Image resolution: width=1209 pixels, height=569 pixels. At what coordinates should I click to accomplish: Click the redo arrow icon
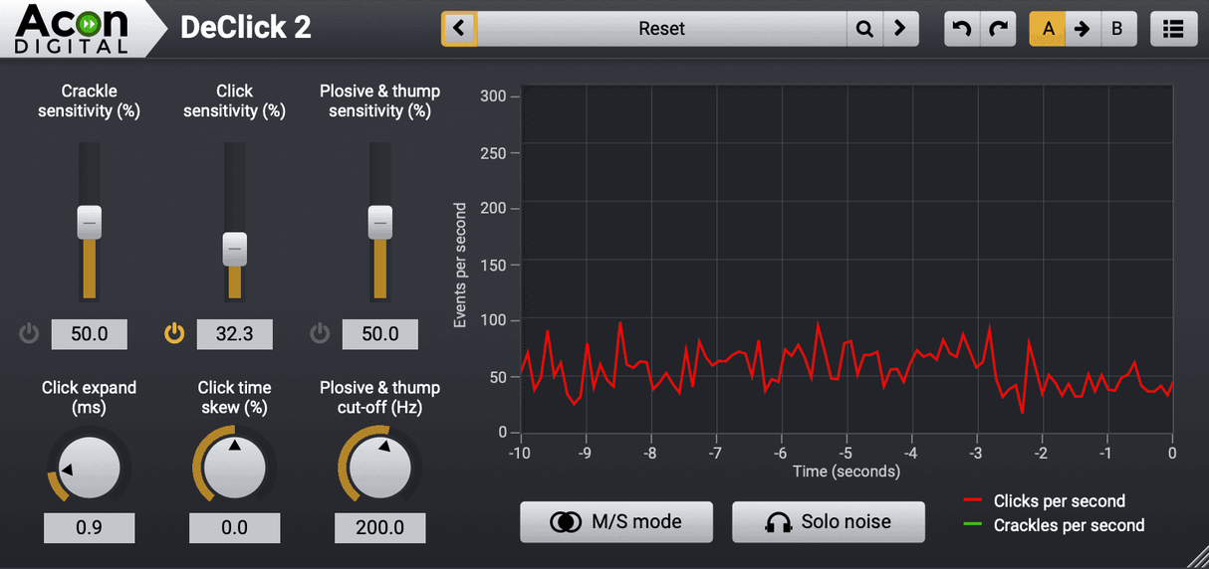998,29
